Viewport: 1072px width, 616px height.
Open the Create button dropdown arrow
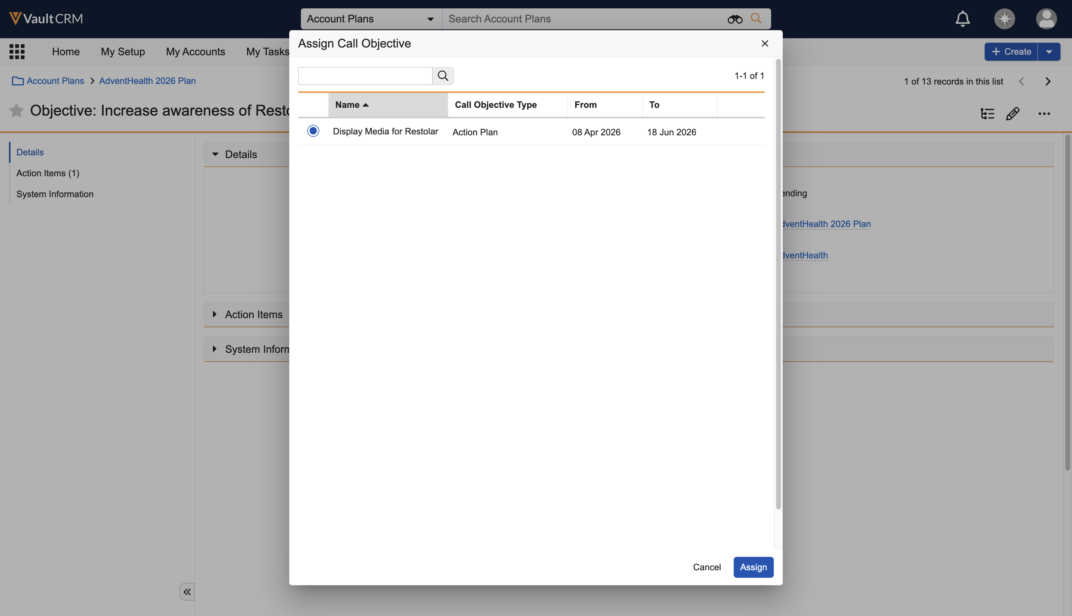click(x=1049, y=52)
